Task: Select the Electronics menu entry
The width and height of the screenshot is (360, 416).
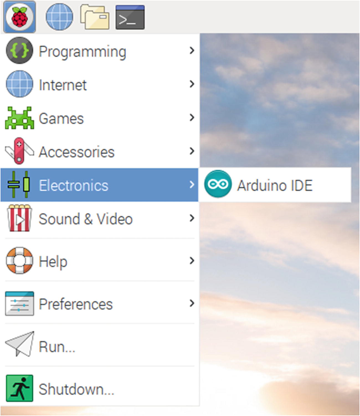Action: point(99,185)
